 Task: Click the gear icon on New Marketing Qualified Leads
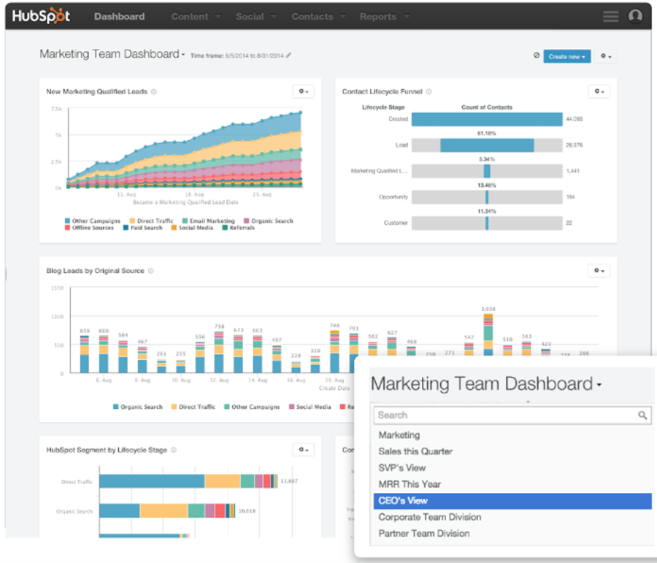(x=303, y=91)
